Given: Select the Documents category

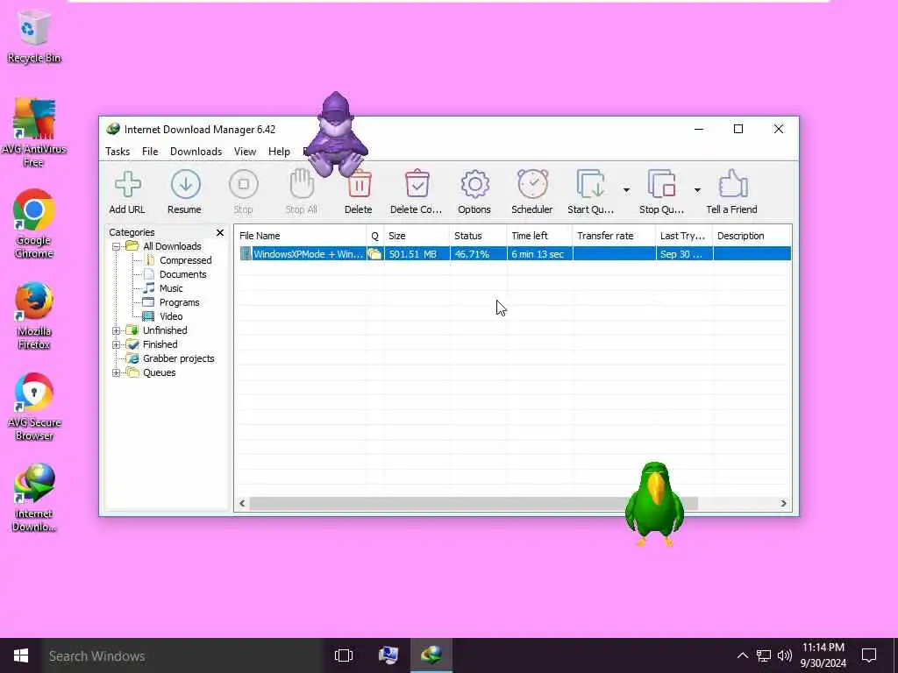Looking at the screenshot, I should point(182,274).
